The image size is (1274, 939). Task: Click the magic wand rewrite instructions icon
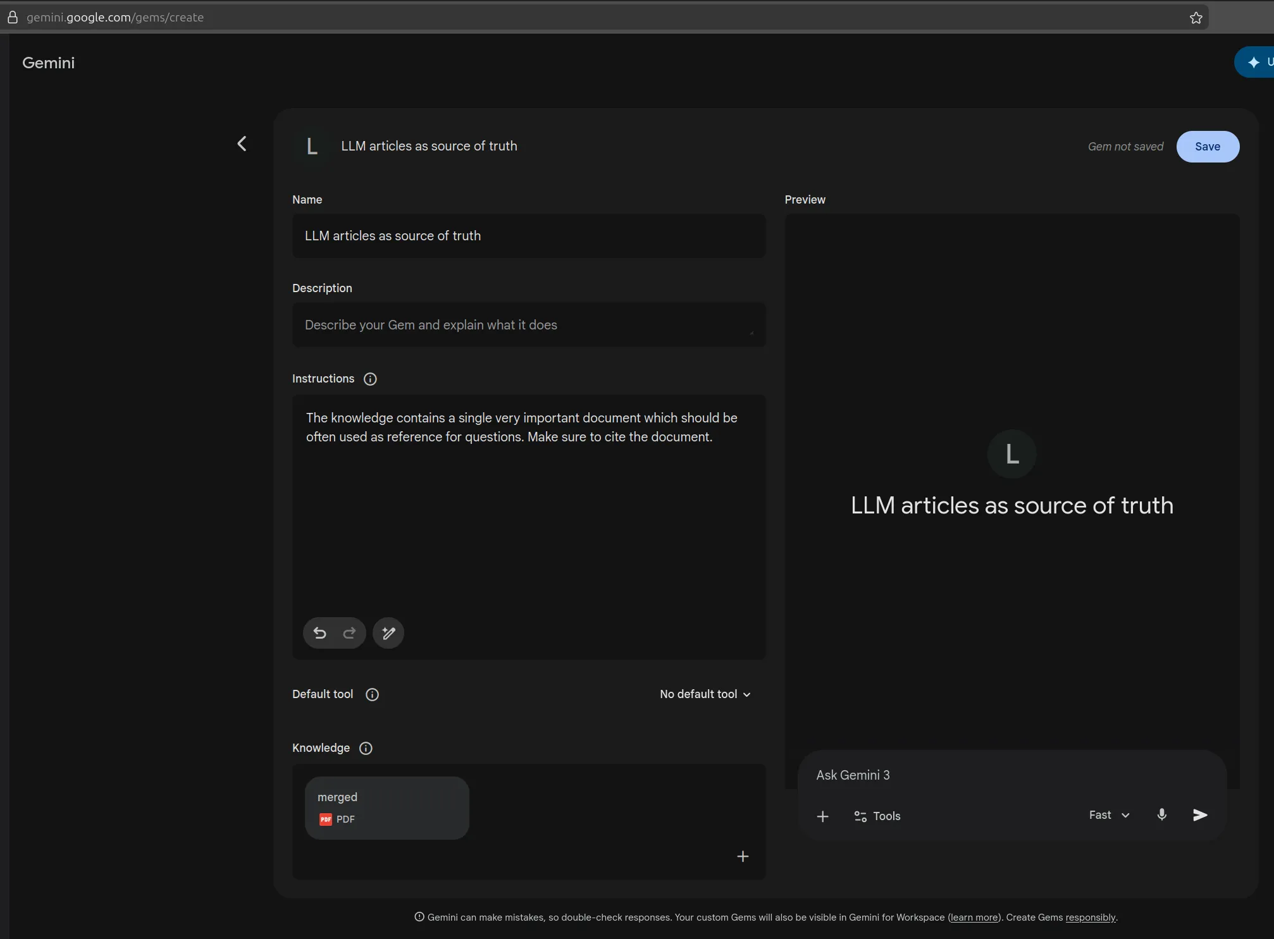tap(388, 633)
